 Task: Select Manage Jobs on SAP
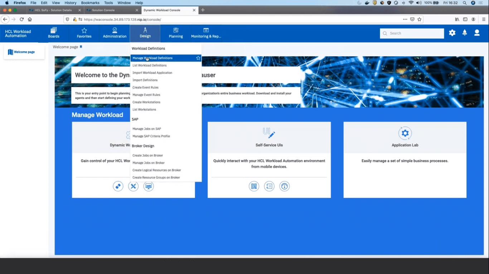(x=147, y=129)
